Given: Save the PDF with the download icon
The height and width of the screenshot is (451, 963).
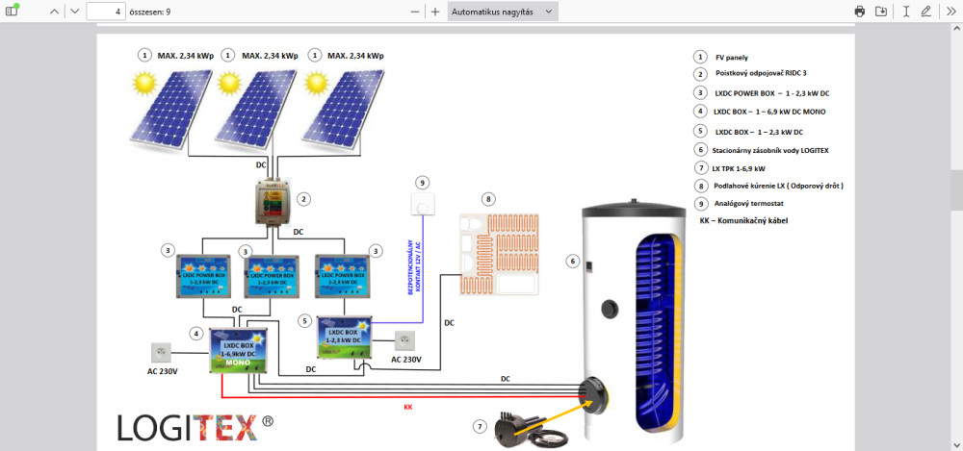Looking at the screenshot, I should point(881,11).
